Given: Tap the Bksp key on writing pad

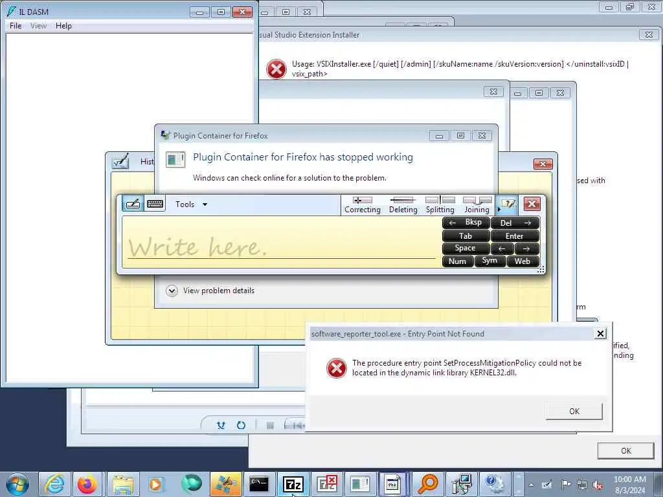Looking at the screenshot, I should tap(466, 223).
